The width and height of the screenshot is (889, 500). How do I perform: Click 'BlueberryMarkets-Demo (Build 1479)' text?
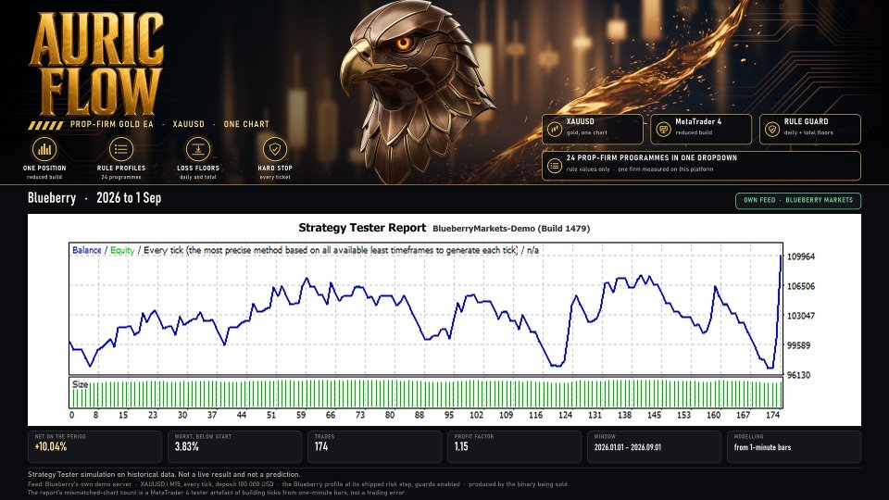[x=511, y=229]
